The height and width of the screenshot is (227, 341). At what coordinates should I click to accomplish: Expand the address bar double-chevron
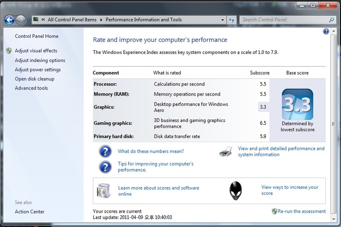pyautogui.click(x=43, y=19)
